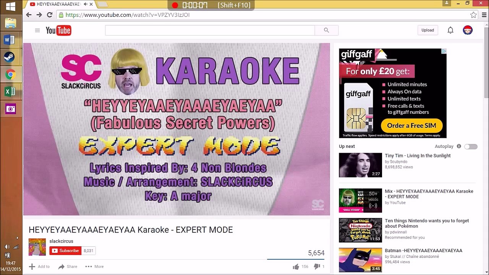Open the notifications bell
This screenshot has height=275, width=489.
(450, 30)
